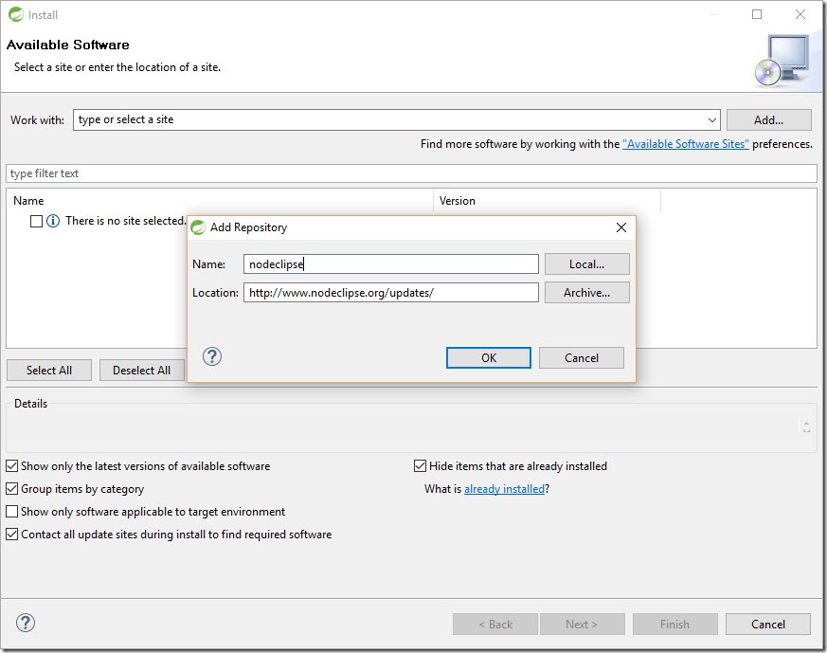This screenshot has width=827, height=653.
Task: Click the Details pane scroll stepper
Action: point(806,426)
